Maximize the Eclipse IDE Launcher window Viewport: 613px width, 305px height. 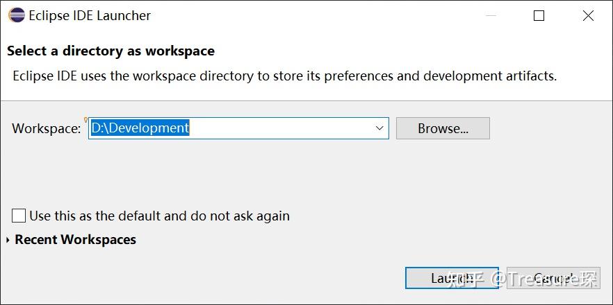(539, 15)
